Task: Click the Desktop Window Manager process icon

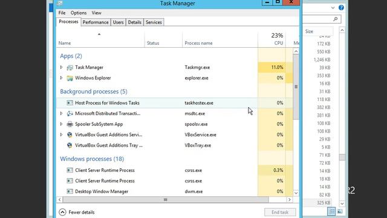Action: coord(70,191)
